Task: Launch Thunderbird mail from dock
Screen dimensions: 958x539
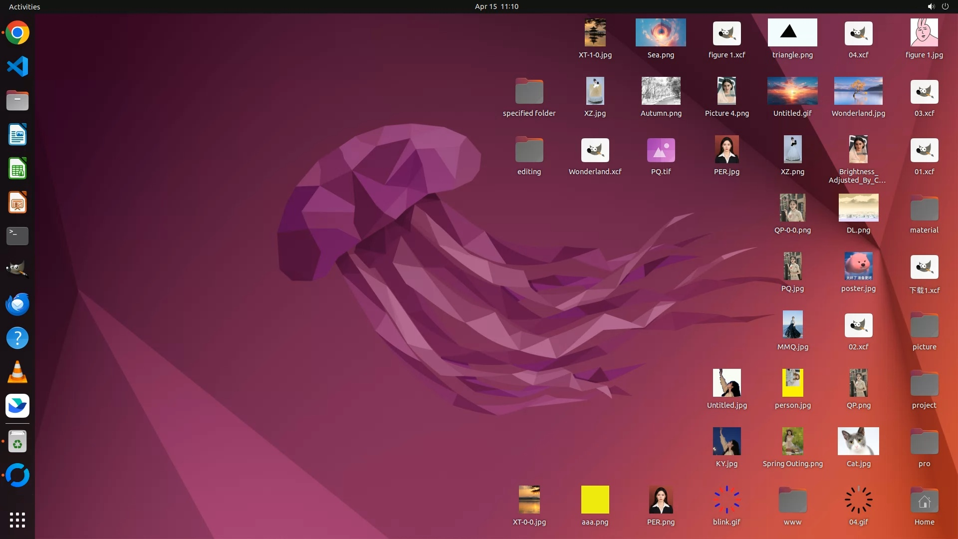Action: (x=17, y=304)
